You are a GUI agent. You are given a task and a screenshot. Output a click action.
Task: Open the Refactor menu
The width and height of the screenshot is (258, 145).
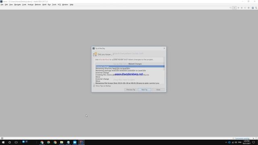(x=37, y=4)
